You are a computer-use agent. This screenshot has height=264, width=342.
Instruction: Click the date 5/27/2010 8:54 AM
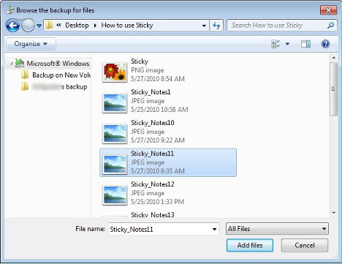158,79
